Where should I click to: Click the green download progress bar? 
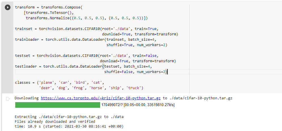pos(57,105)
